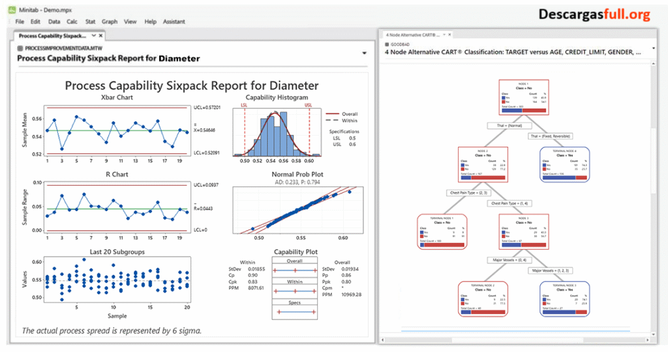Click the PROCESSIMPROVEMENTDATA.MTW worksheet name

tap(63, 48)
